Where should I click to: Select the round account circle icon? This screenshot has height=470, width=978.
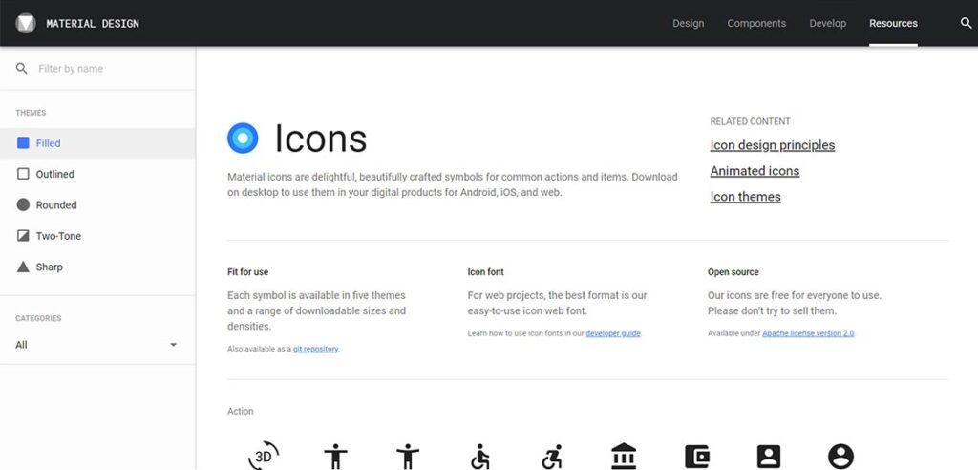point(840,457)
